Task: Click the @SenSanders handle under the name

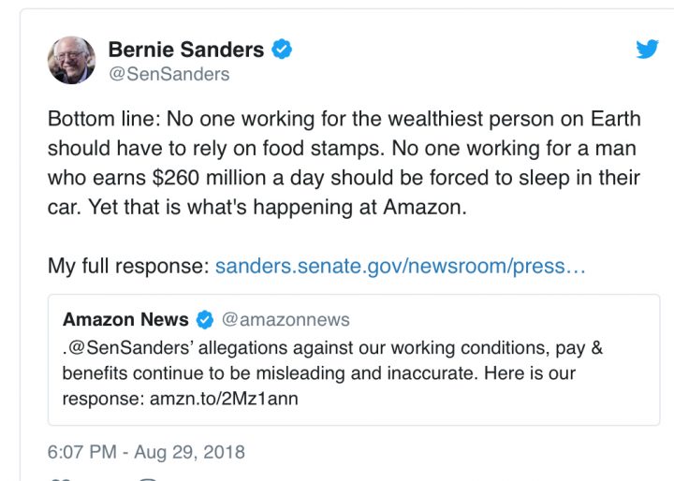Action: [x=168, y=74]
